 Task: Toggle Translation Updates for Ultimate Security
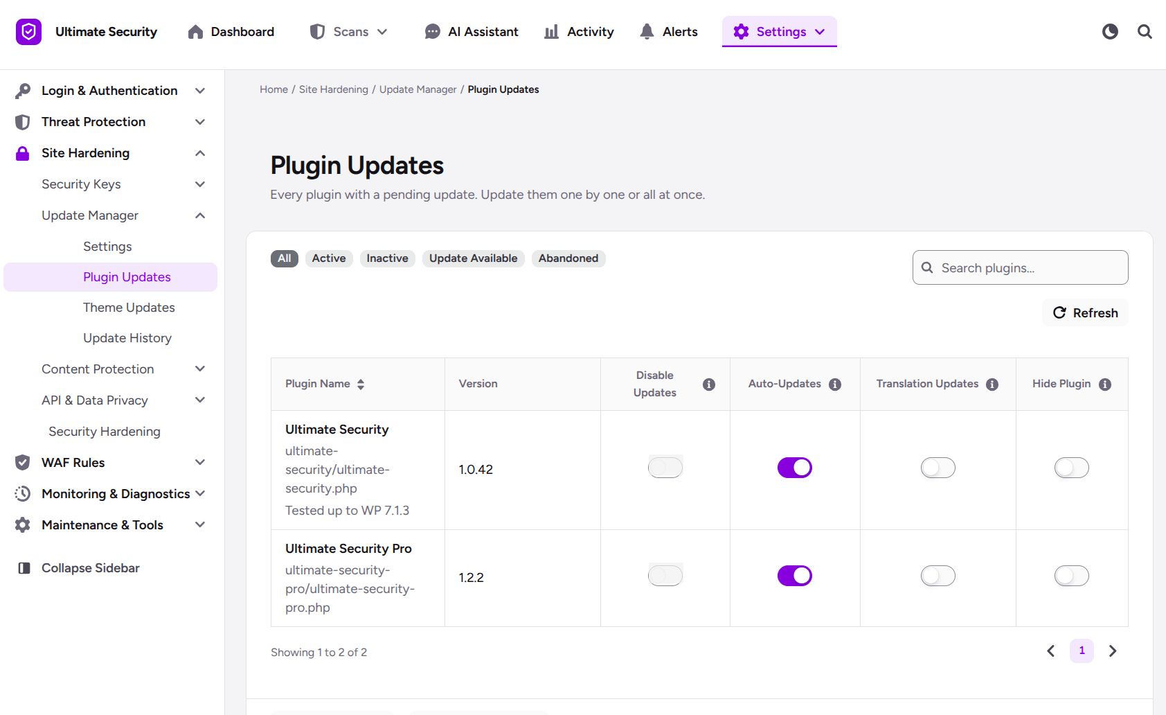tap(938, 468)
